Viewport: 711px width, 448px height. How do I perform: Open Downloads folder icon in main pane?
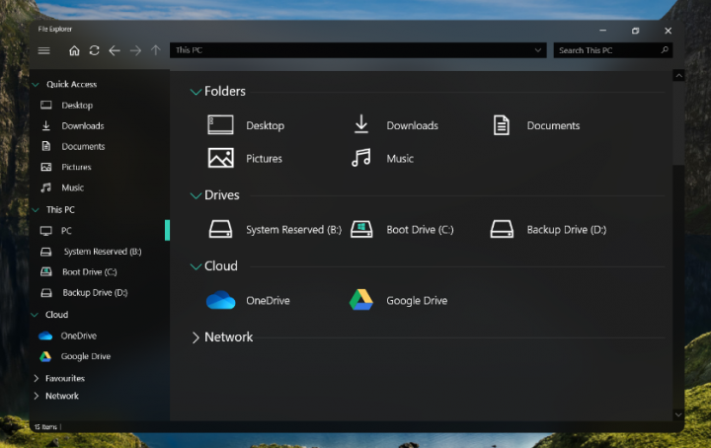pos(361,124)
